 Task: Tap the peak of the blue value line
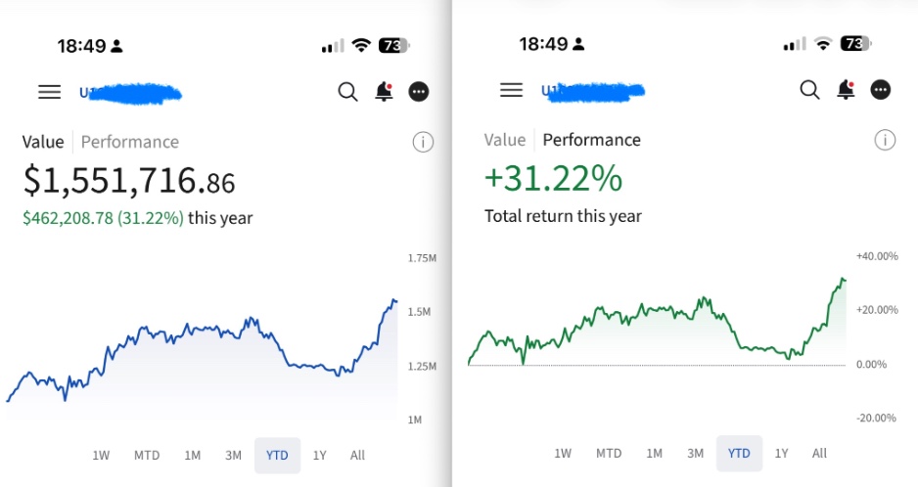394,300
